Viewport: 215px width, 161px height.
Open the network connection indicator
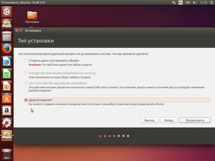coord(174,3)
